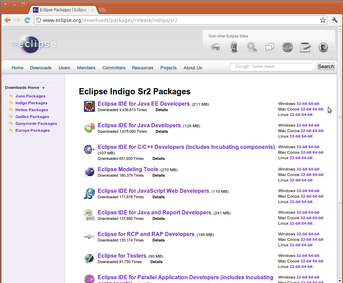The image size is (343, 283).
Task: Click the browser back arrow
Action: coord(8,20)
